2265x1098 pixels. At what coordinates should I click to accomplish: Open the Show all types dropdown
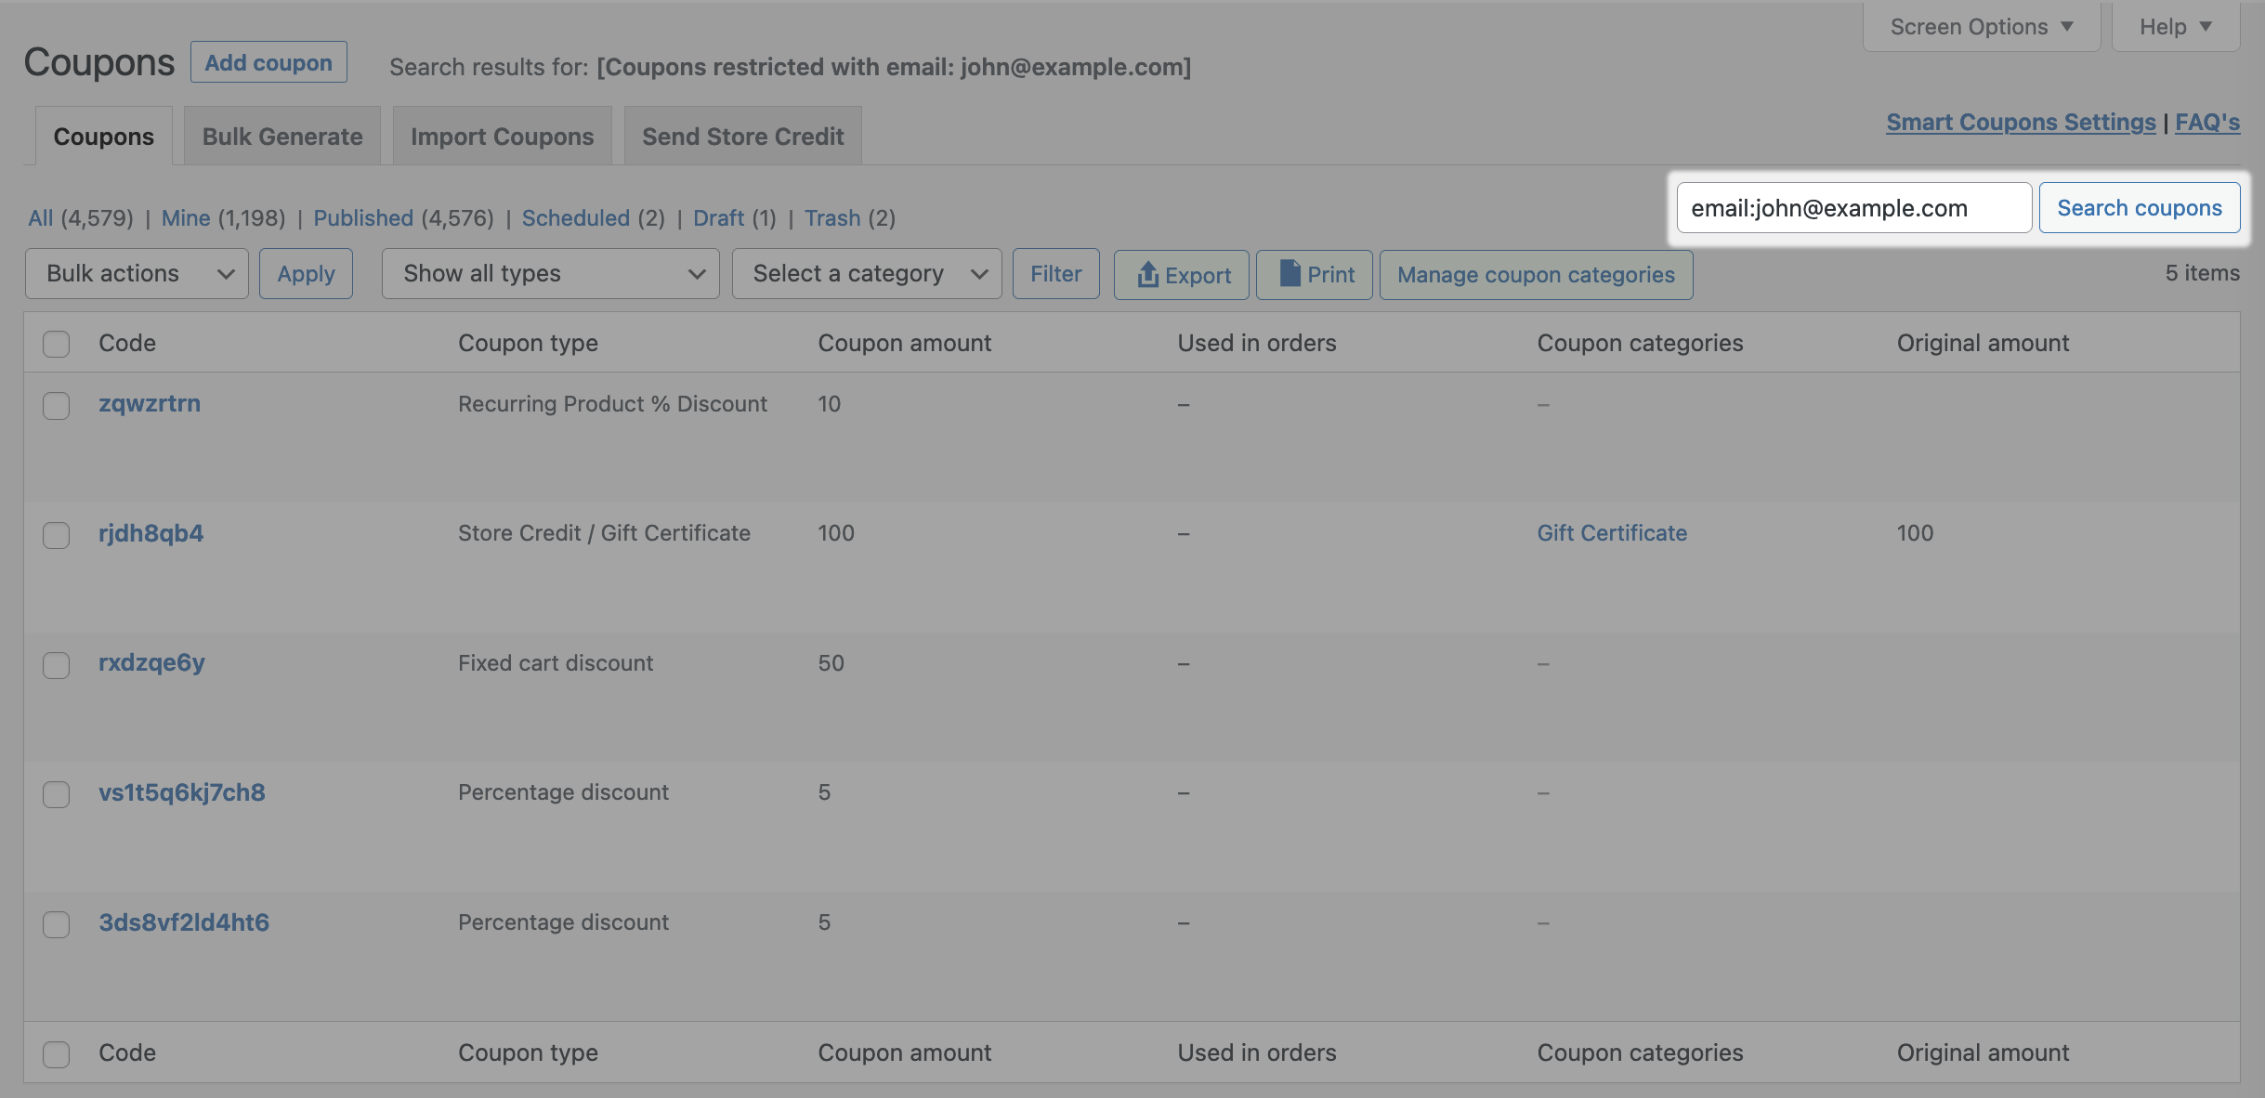pos(550,274)
